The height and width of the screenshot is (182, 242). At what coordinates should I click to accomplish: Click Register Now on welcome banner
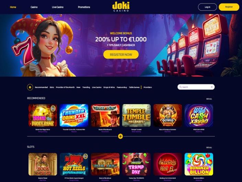pyautogui.click(x=121, y=55)
